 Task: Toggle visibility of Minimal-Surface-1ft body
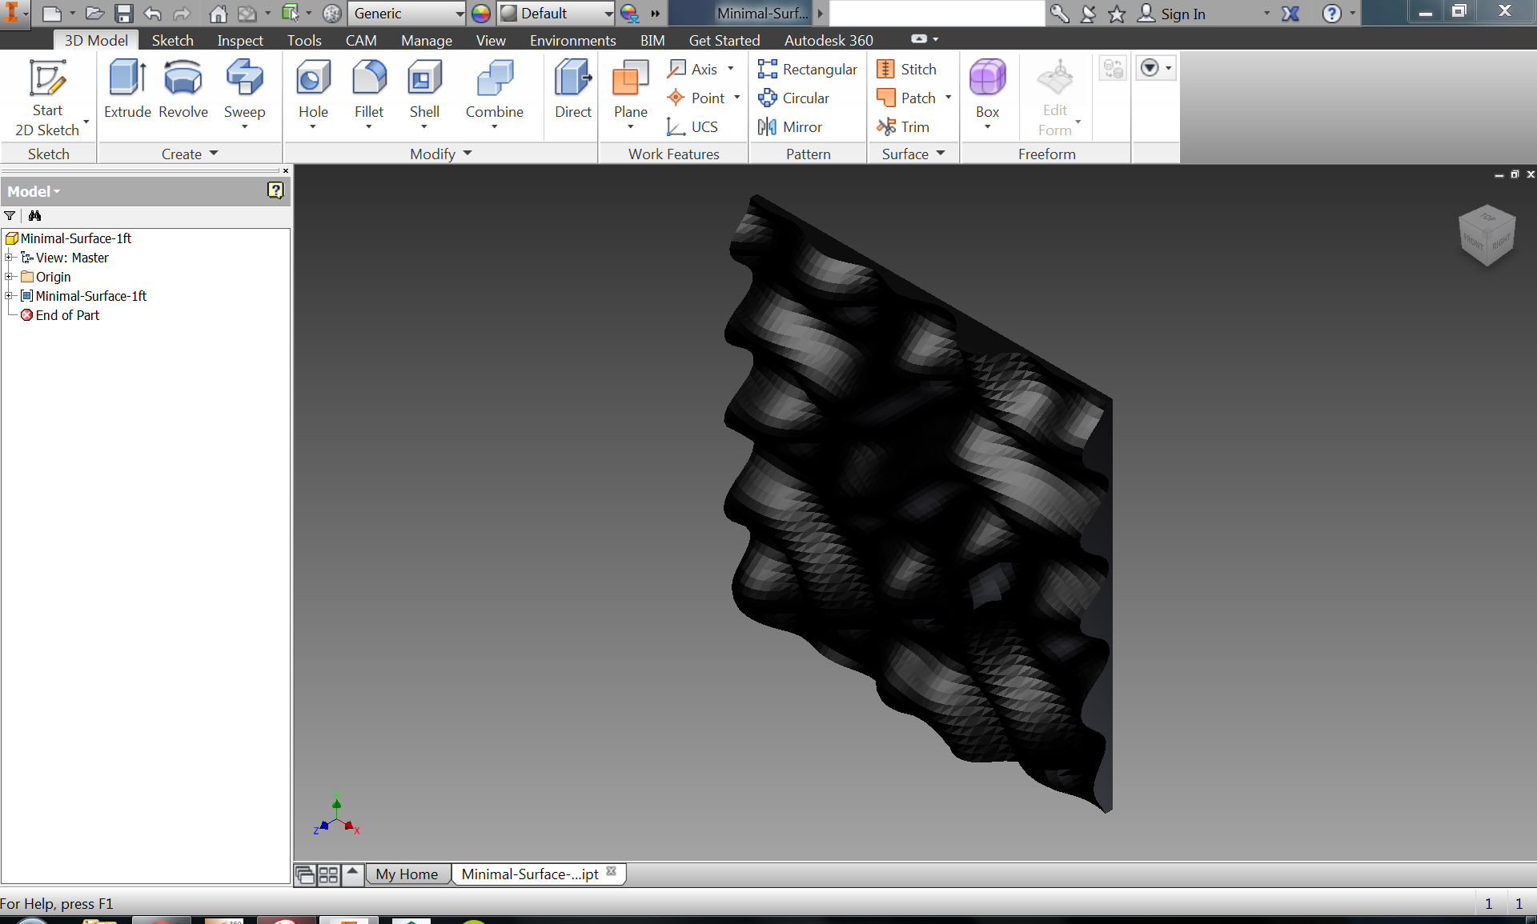point(29,296)
